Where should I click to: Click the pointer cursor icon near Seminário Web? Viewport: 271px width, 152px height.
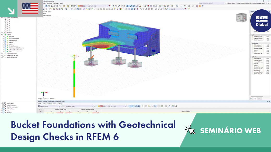pos(190,130)
